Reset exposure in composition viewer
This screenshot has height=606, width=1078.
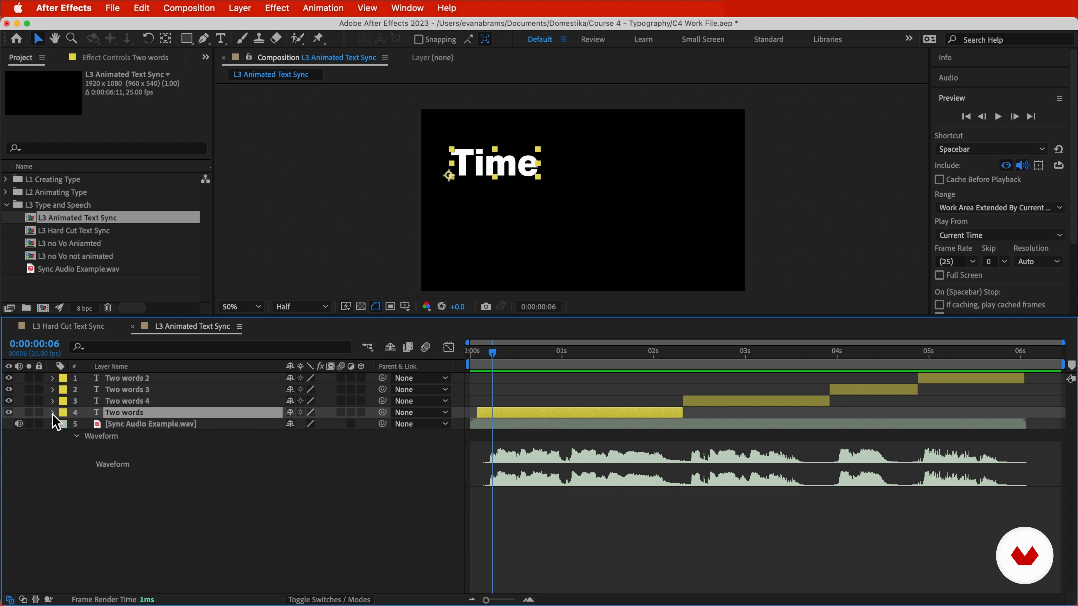(x=442, y=307)
